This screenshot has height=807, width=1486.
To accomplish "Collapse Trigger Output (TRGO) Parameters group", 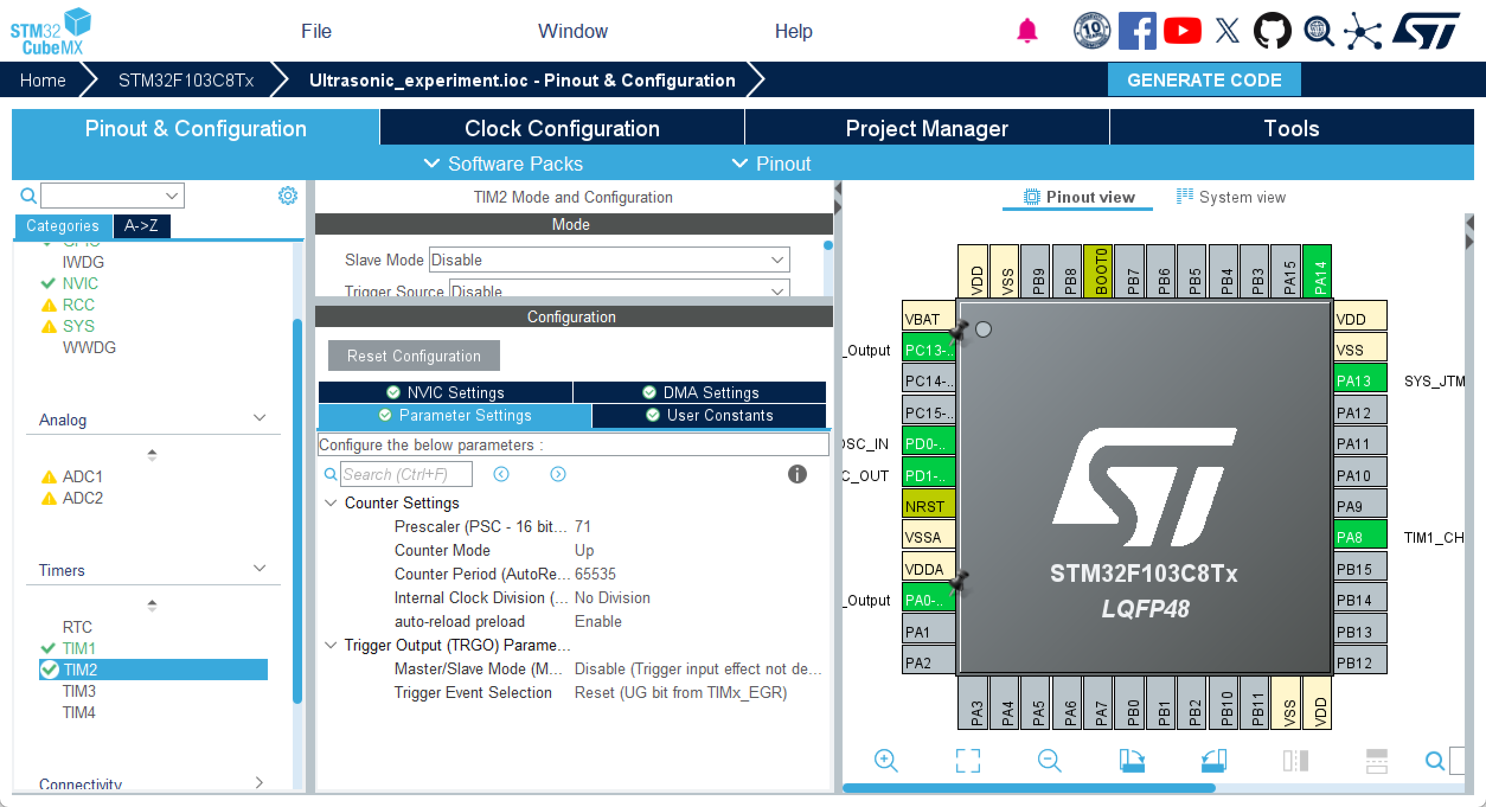I will [x=331, y=645].
